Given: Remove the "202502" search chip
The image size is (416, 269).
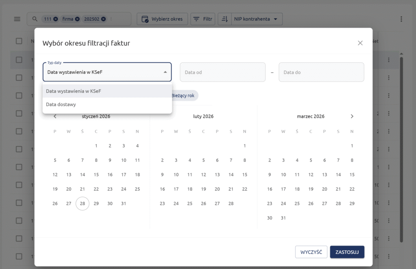Looking at the screenshot, I should pyautogui.click(x=104, y=19).
